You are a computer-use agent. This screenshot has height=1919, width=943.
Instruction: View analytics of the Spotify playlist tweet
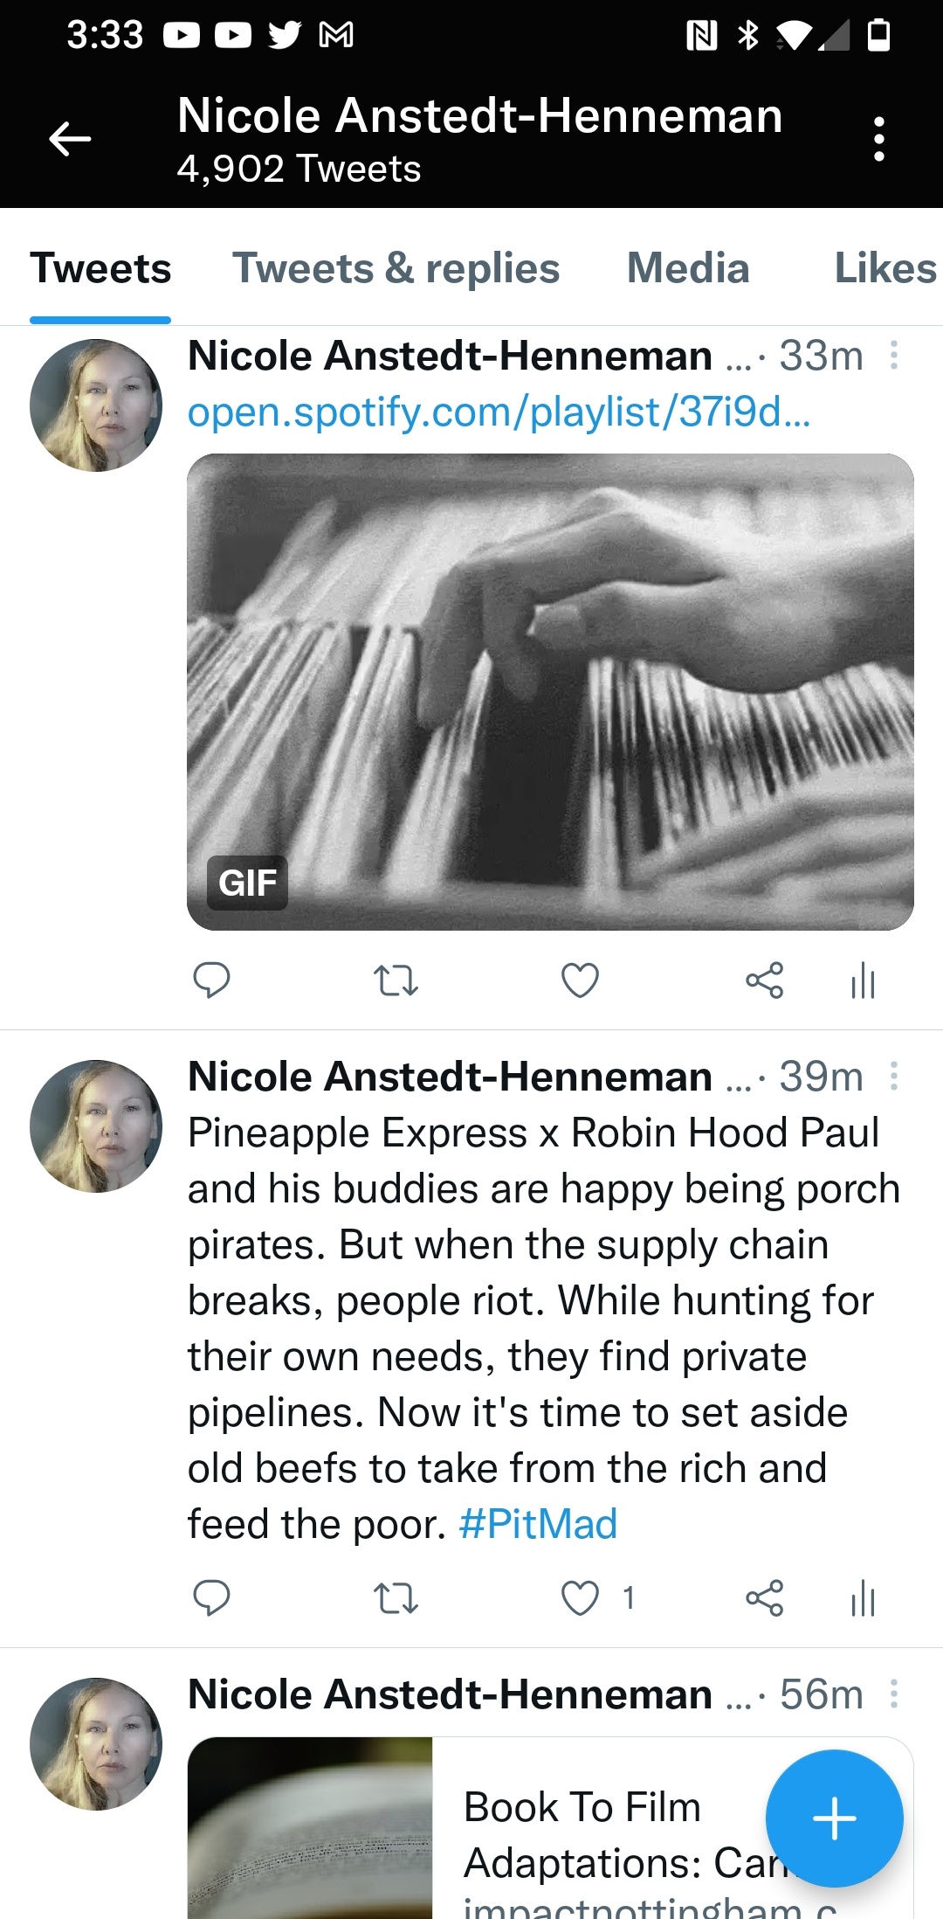(x=863, y=980)
